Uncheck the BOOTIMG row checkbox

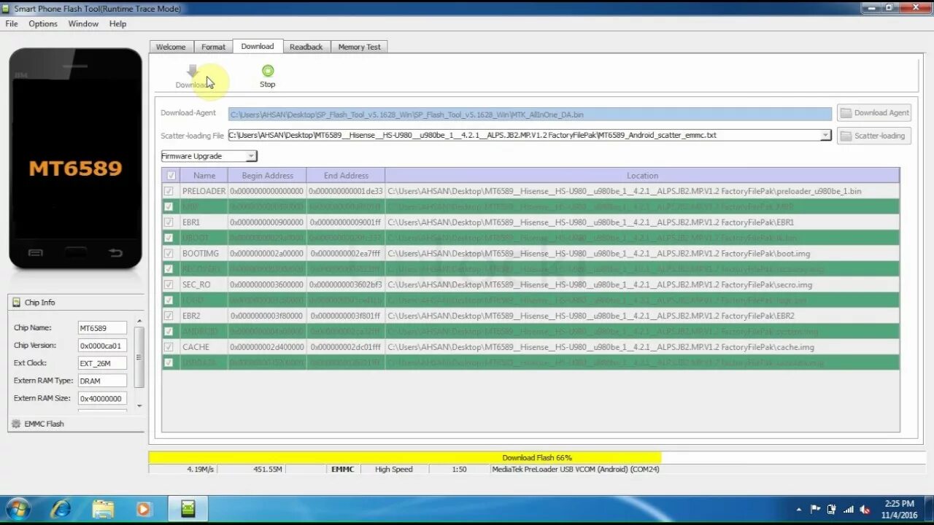169,254
